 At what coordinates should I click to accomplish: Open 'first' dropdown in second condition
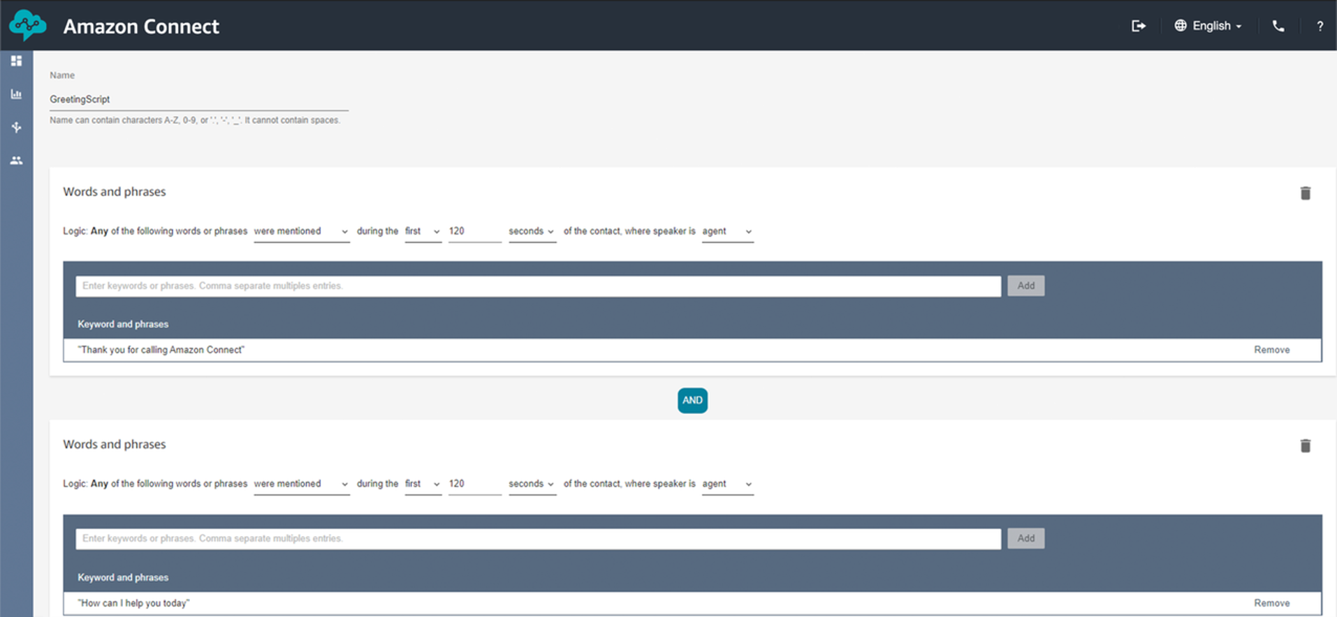[423, 484]
